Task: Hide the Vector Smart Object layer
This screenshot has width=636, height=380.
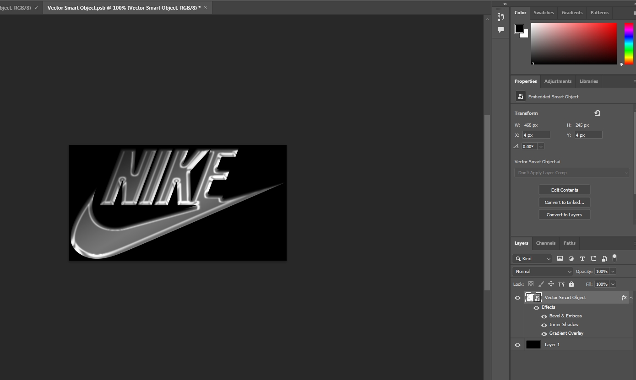Action: pyautogui.click(x=517, y=298)
